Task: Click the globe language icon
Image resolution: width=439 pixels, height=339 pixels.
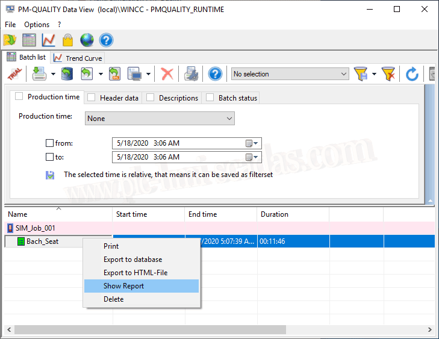Action: [x=87, y=40]
